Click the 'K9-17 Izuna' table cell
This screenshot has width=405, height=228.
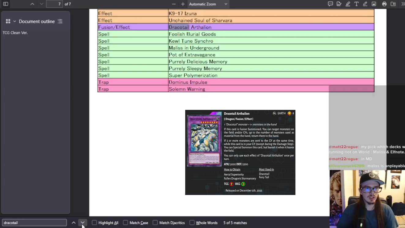coord(271,13)
